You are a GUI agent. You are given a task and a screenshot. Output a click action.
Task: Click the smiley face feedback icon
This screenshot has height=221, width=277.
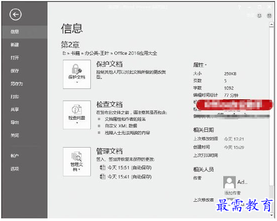260,15
